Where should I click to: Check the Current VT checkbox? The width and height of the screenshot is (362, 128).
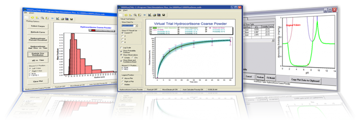[122, 33]
